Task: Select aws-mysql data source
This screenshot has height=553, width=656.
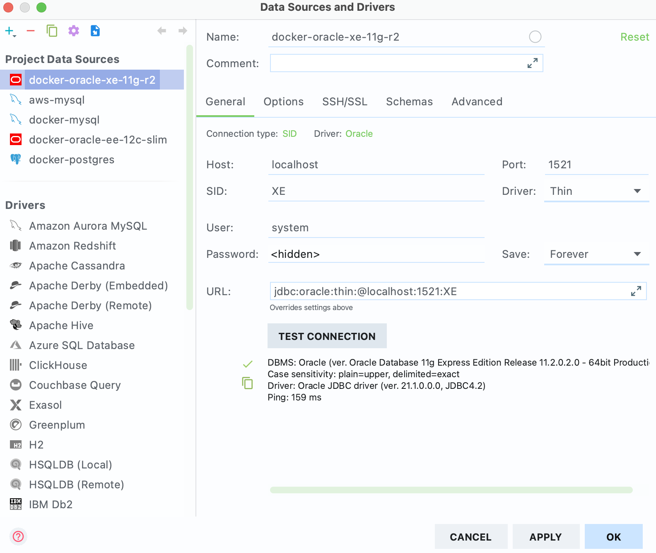Action: [92, 99]
